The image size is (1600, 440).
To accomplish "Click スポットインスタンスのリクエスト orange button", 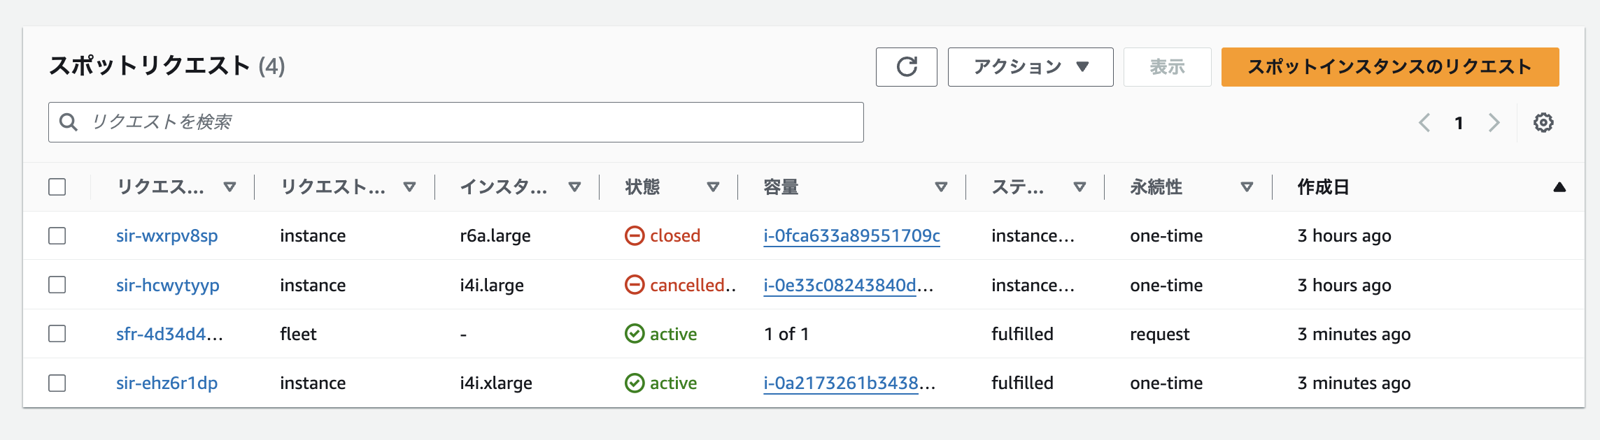I will coord(1389,67).
